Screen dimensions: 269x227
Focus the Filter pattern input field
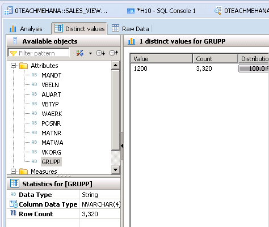tap(39, 53)
